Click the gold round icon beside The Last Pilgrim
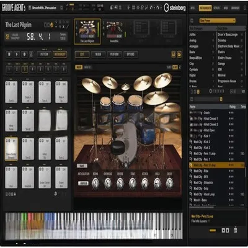The width and height of the screenshot is (248, 248). click(52, 25)
